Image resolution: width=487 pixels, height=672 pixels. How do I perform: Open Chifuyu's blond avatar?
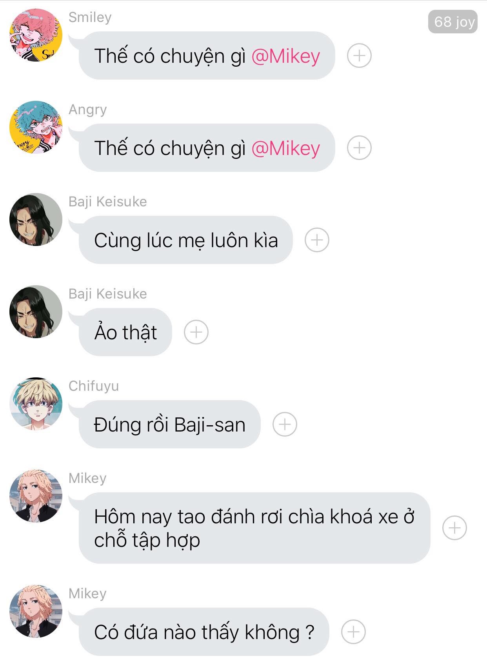36,404
